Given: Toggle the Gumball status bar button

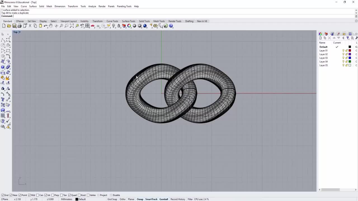Looking at the screenshot, I should (164, 199).
